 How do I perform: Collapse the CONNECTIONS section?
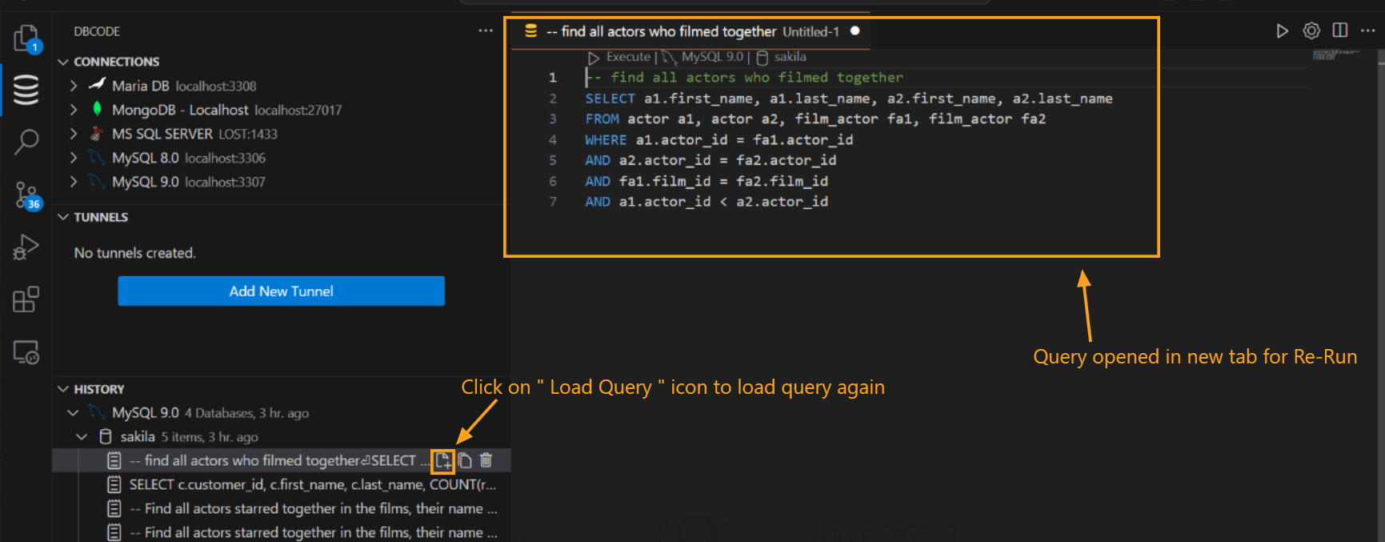click(63, 62)
